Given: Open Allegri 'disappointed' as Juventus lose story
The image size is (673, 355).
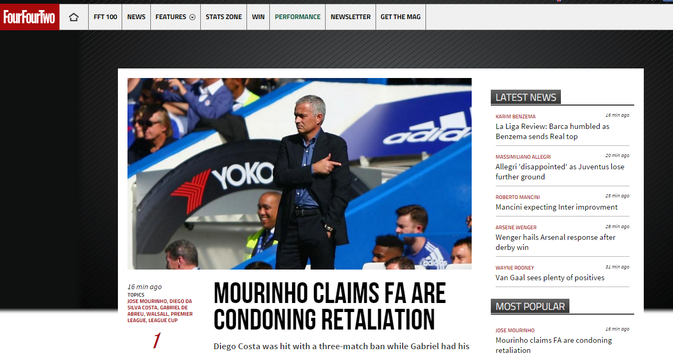Looking at the screenshot, I should coord(560,171).
